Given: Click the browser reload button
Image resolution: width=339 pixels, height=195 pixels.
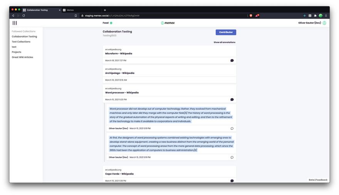Looking at the screenshot, I should click(23, 15).
